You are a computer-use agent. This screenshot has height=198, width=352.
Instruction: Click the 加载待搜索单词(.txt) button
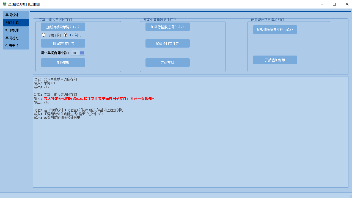pyautogui.click(x=63, y=27)
